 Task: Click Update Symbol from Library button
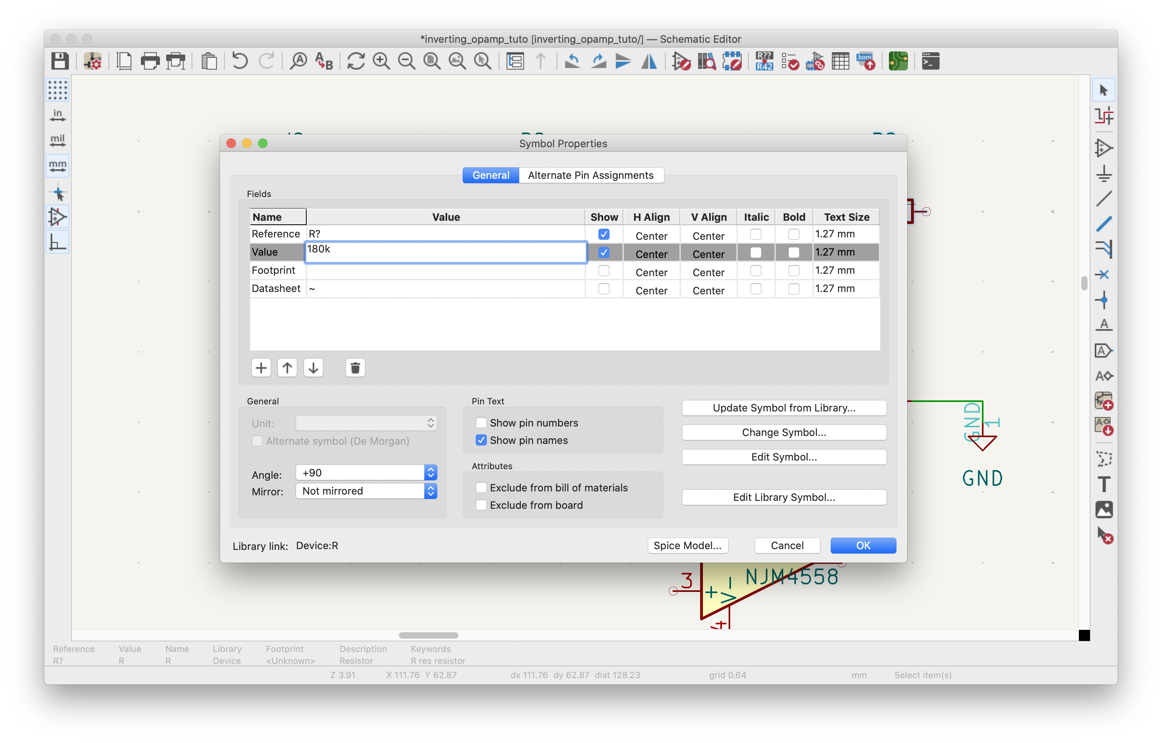coord(782,408)
